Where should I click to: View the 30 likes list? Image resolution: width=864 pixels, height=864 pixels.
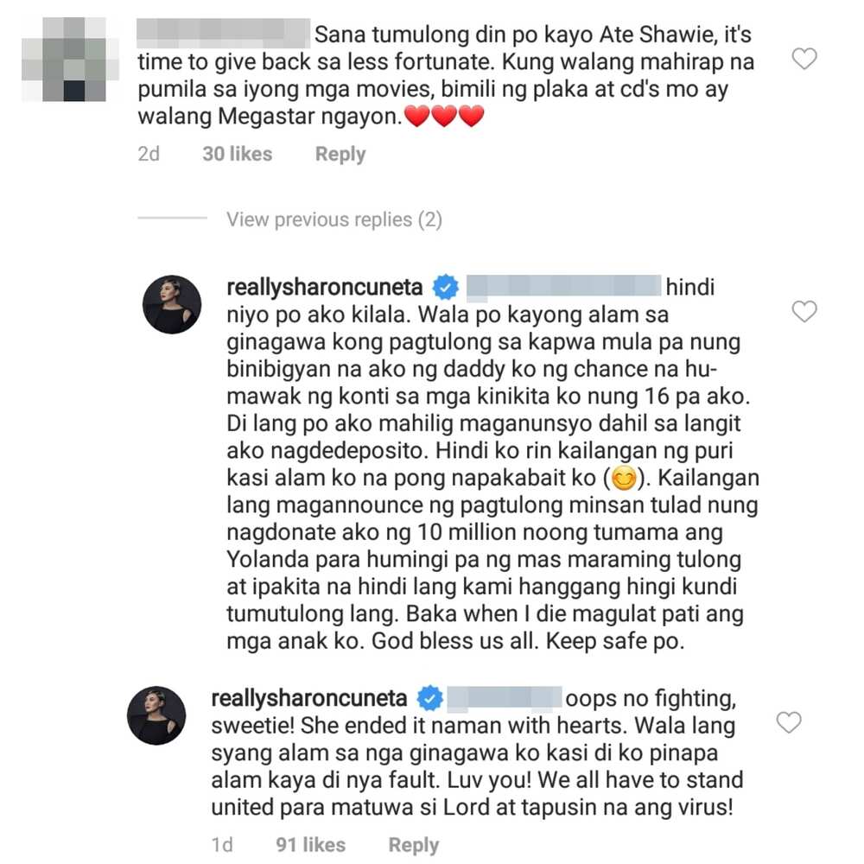point(237,154)
